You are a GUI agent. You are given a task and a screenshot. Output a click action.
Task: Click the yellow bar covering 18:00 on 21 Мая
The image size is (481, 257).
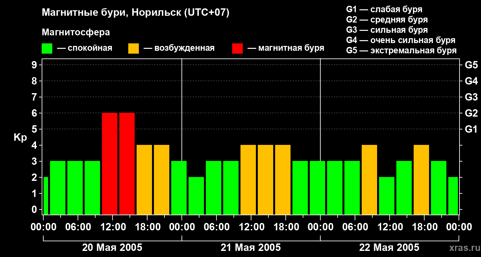coord(283,180)
